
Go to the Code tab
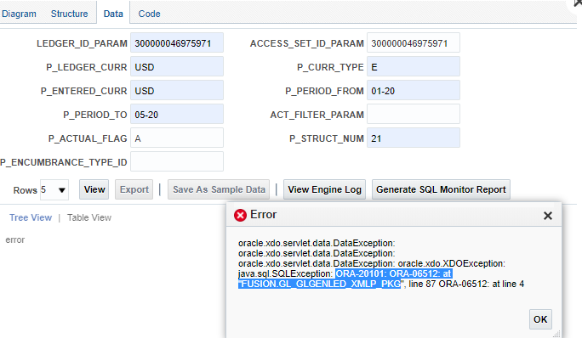pos(149,14)
